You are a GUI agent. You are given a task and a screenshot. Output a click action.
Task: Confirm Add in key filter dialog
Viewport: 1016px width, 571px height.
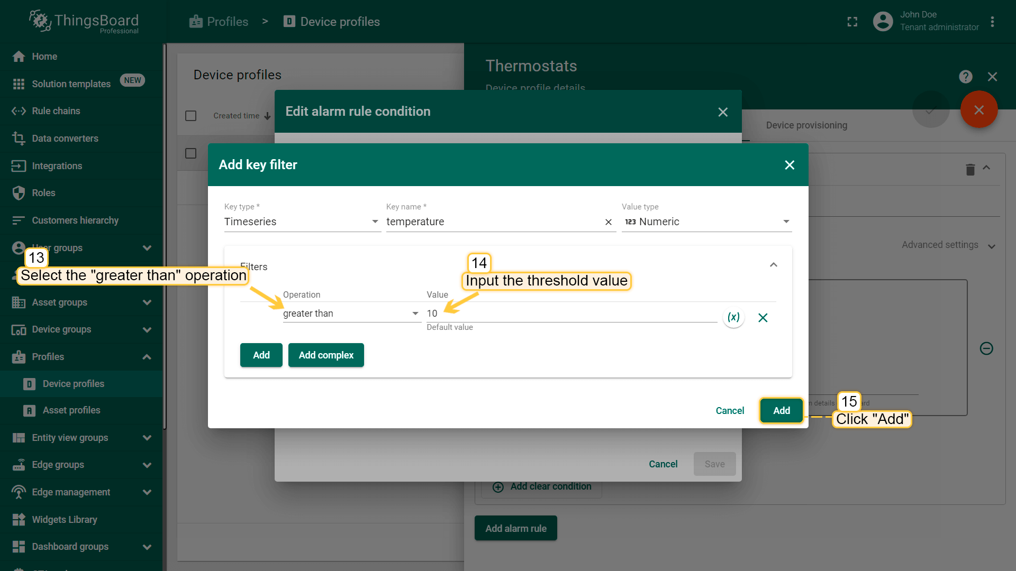(x=782, y=411)
